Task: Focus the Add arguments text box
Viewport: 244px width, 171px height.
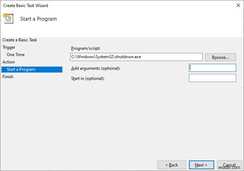Action: point(212,68)
